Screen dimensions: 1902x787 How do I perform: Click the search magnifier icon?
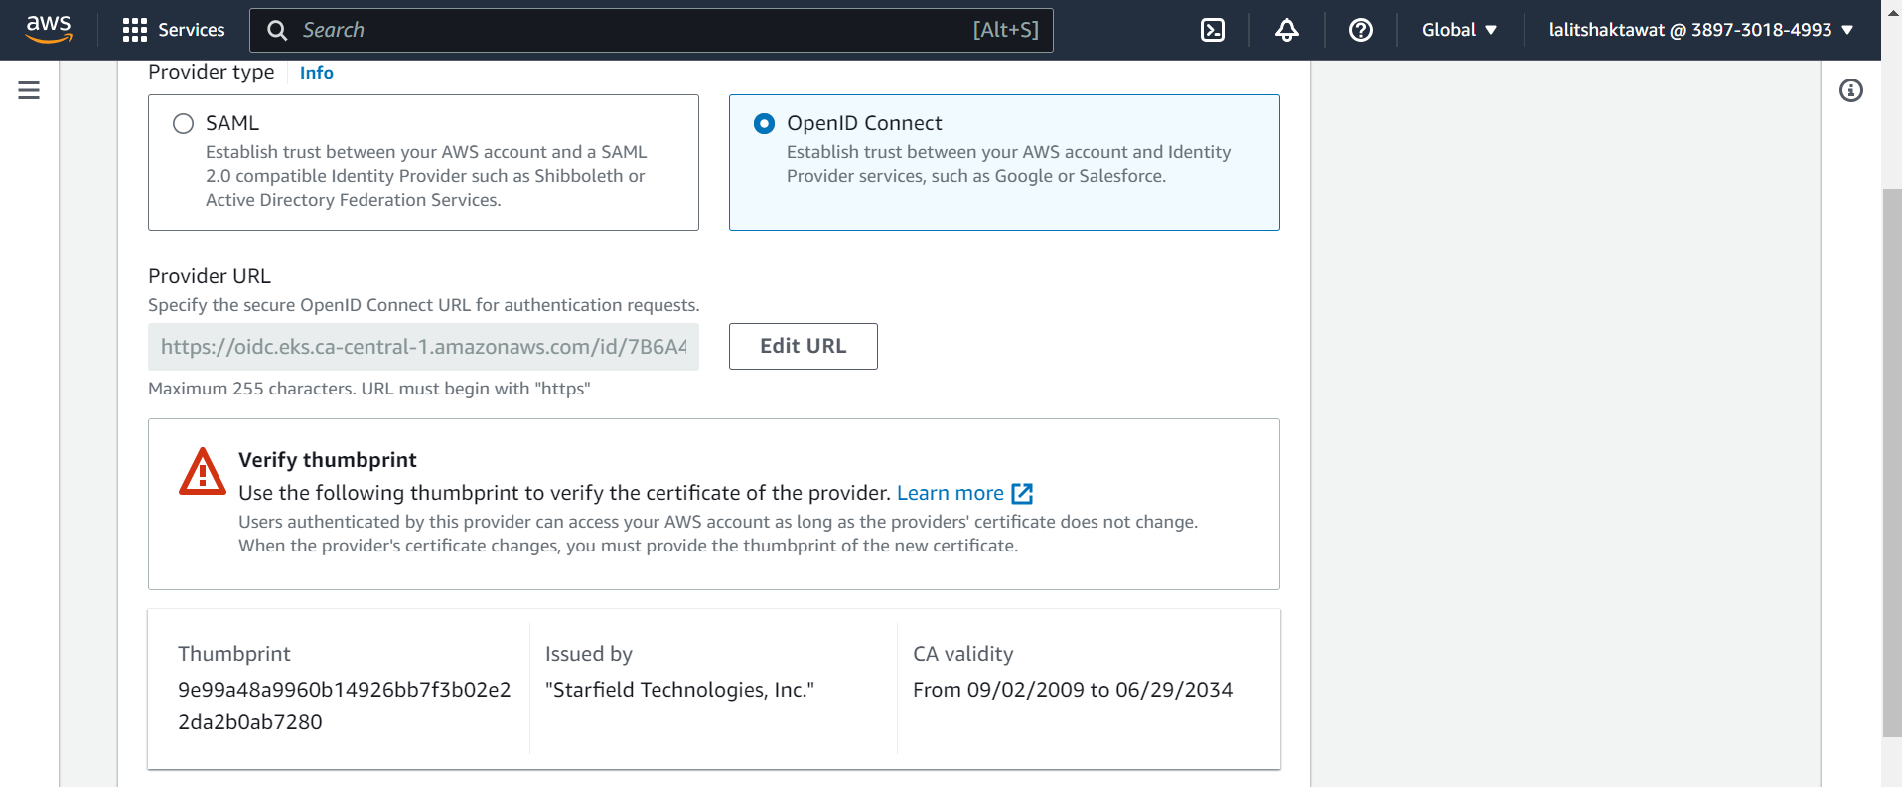[277, 31]
